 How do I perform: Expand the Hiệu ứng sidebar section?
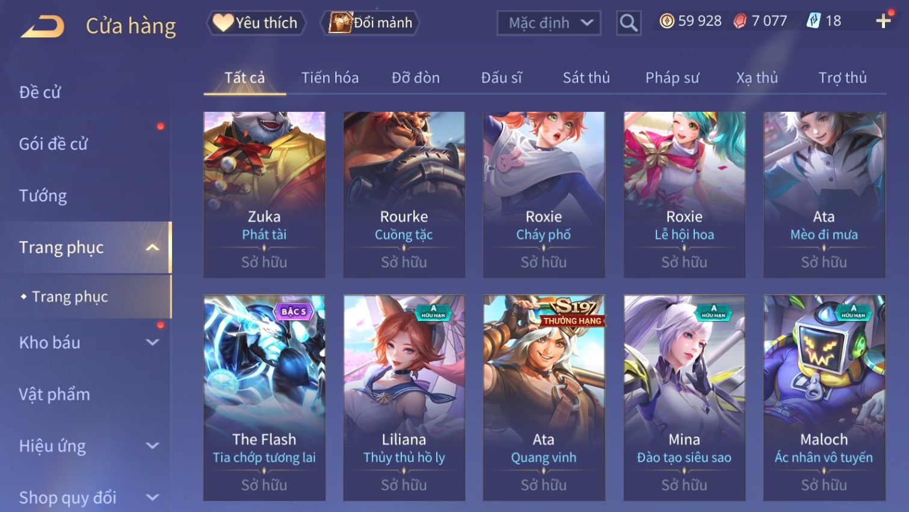tap(153, 446)
